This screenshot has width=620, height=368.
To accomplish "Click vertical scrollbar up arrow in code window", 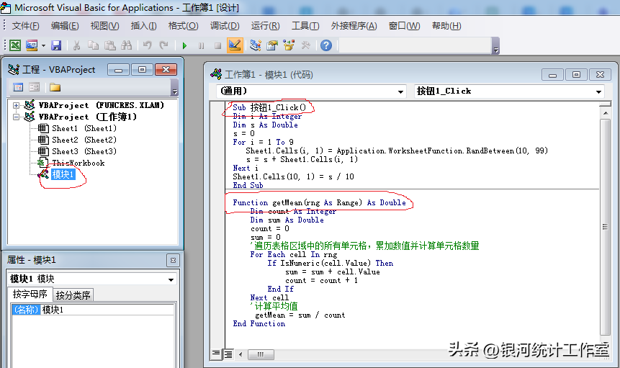I will point(605,113).
